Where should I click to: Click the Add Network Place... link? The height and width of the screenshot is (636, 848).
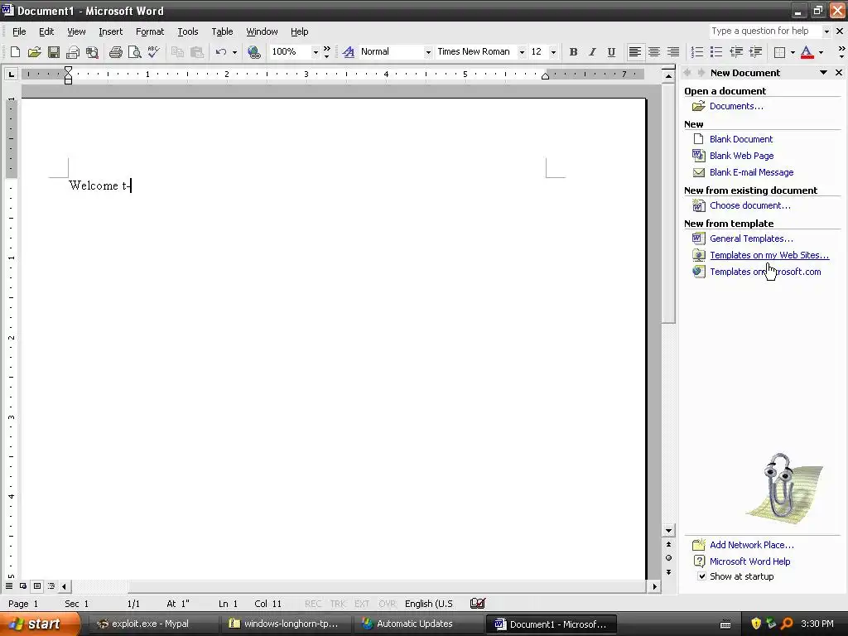[752, 545]
